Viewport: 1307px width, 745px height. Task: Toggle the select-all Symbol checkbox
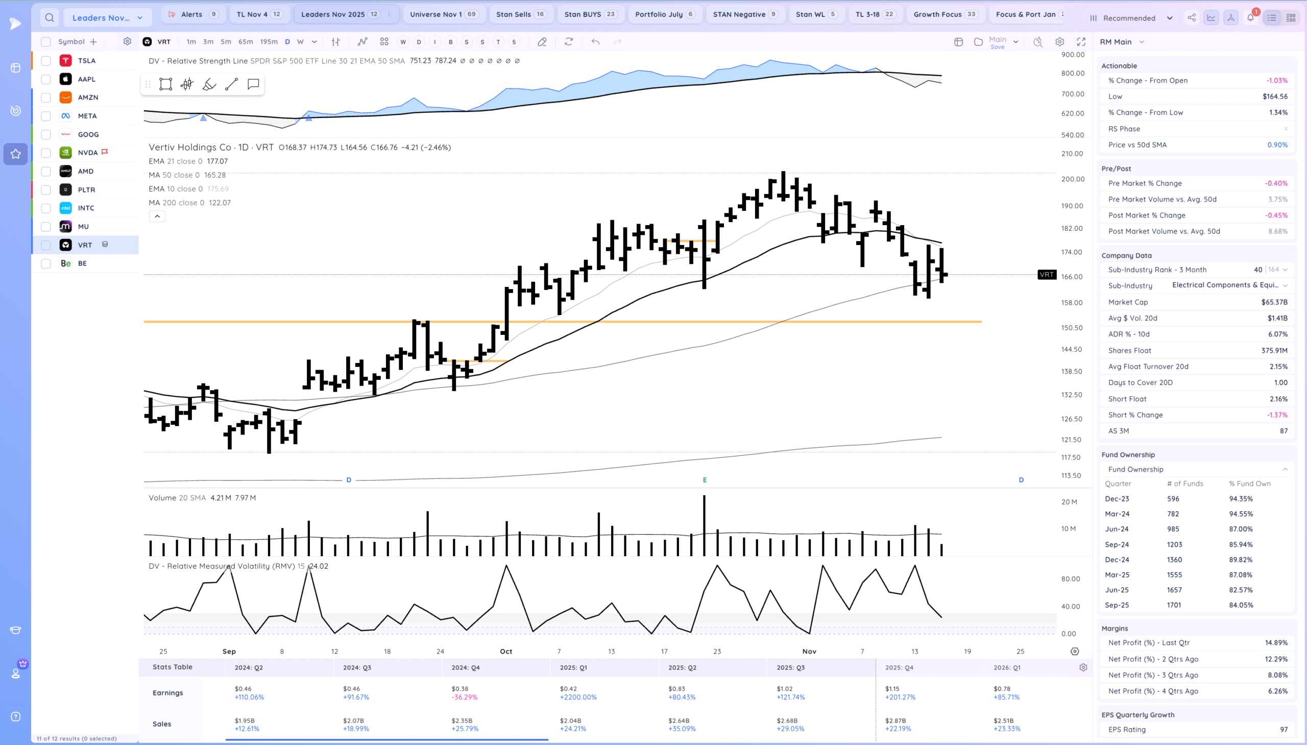tap(46, 42)
